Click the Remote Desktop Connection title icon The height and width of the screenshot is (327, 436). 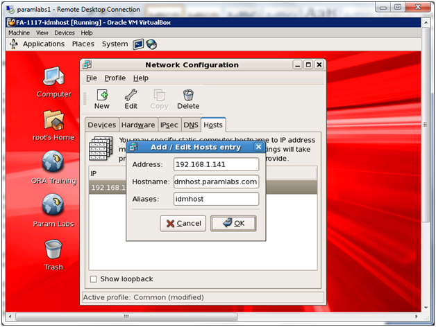(10, 10)
